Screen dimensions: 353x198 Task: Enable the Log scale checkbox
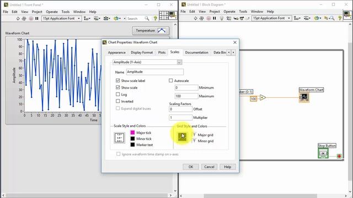pyautogui.click(x=117, y=94)
